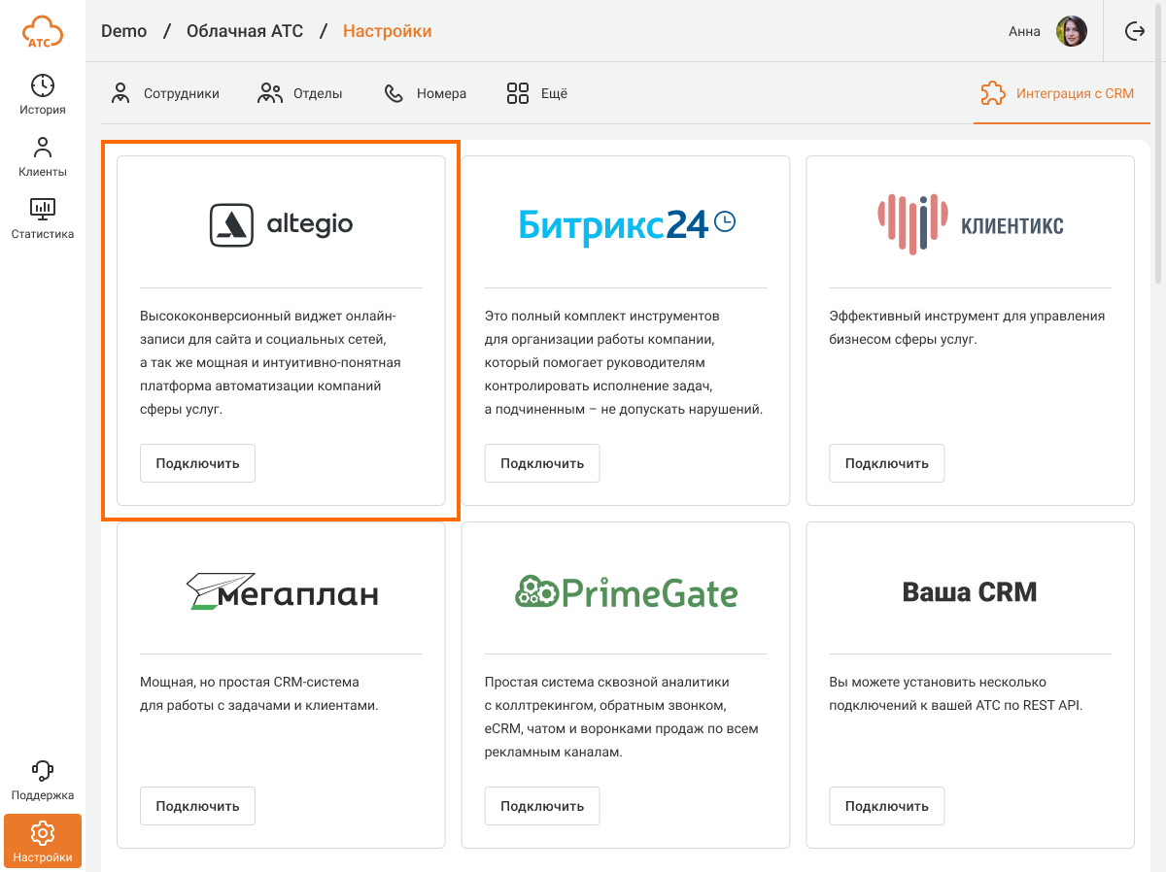The image size is (1166, 872).
Task: Connect the PrimeGate integration
Action: tap(542, 806)
